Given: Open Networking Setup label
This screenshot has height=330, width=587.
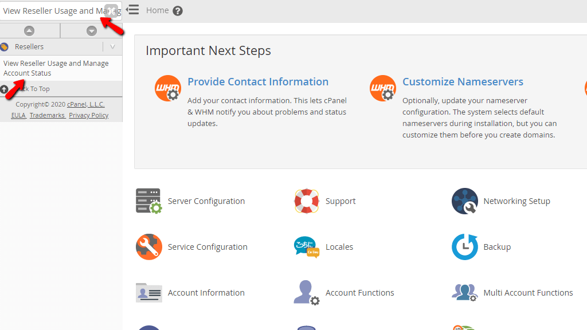Looking at the screenshot, I should coord(516,201).
